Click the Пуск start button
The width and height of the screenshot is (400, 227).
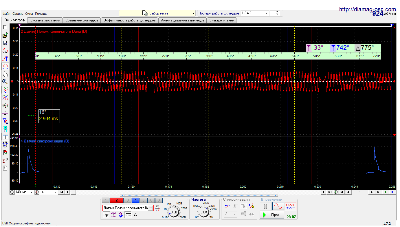[272, 215]
